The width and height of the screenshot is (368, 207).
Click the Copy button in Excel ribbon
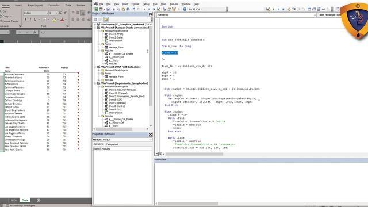5,16
